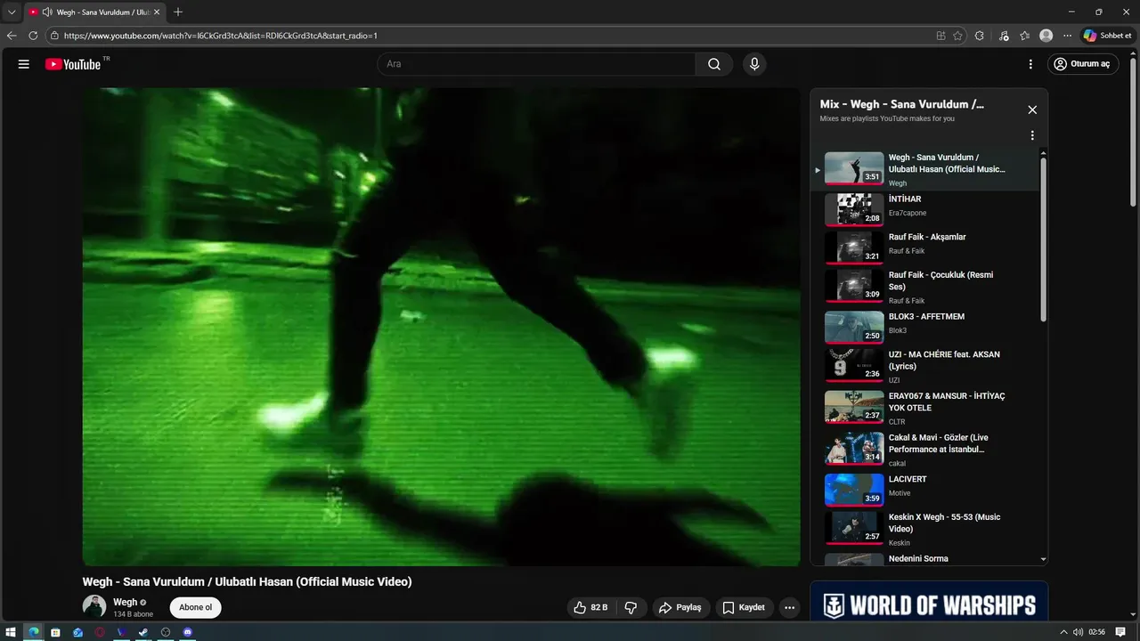Click the playlist scrollbar thumb

pos(1044,239)
